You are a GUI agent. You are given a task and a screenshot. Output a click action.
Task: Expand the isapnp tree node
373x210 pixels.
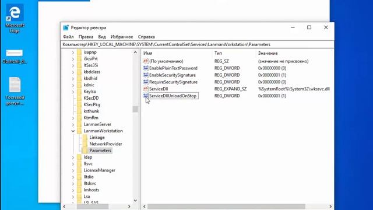coord(73,52)
